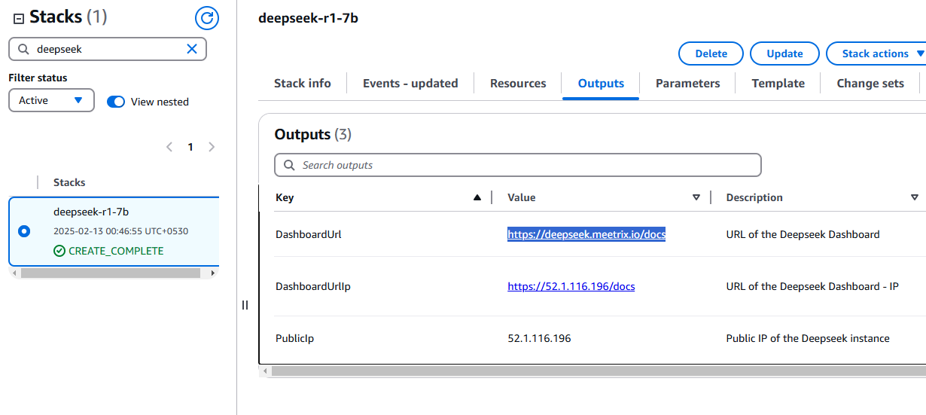Go to previous page of stacks
This screenshot has width=926, height=415.
pos(169,147)
